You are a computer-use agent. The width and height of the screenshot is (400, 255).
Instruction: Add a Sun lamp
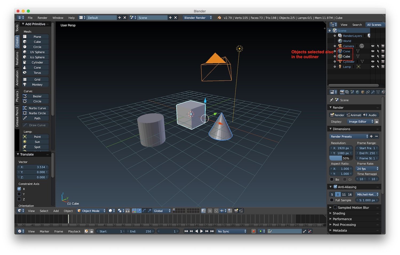[35, 142]
